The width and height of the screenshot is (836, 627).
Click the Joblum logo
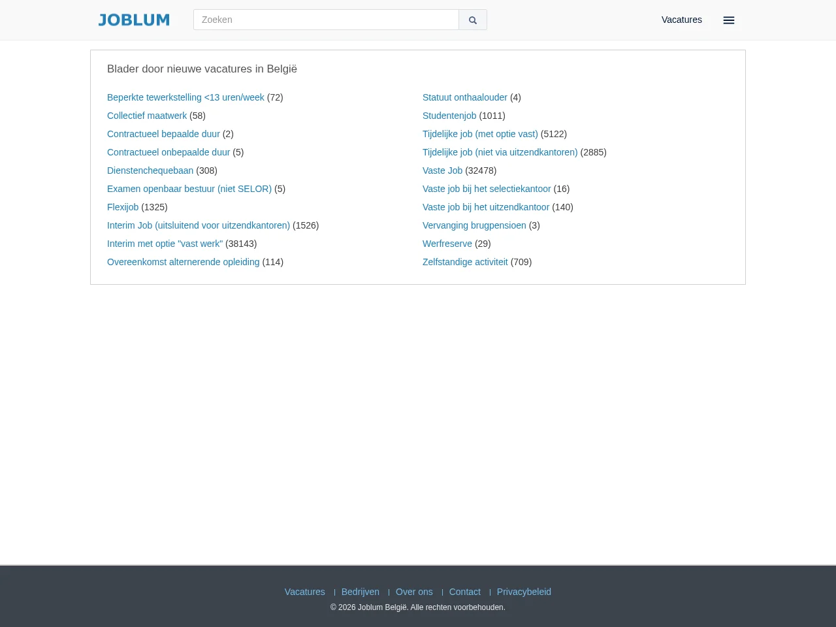pos(134,20)
